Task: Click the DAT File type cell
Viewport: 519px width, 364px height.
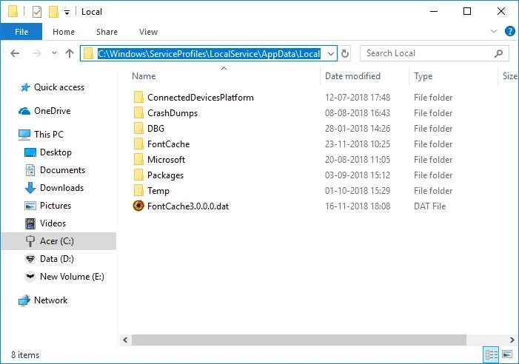Action: (x=429, y=206)
